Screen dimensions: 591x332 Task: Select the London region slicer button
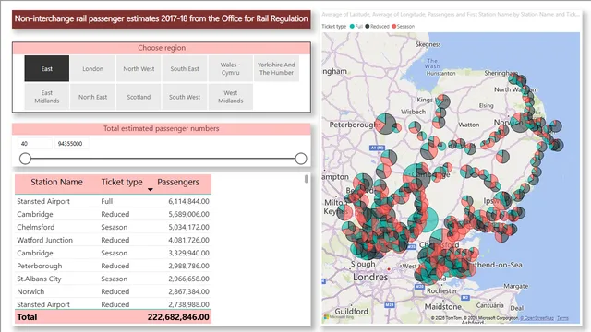[x=92, y=68]
